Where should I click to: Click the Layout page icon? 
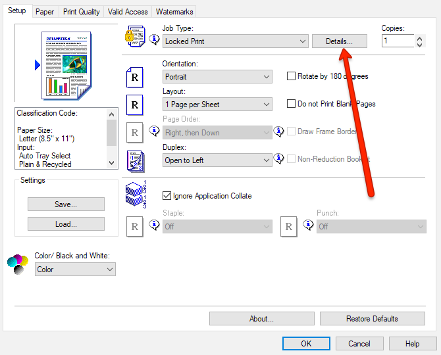tap(134, 105)
